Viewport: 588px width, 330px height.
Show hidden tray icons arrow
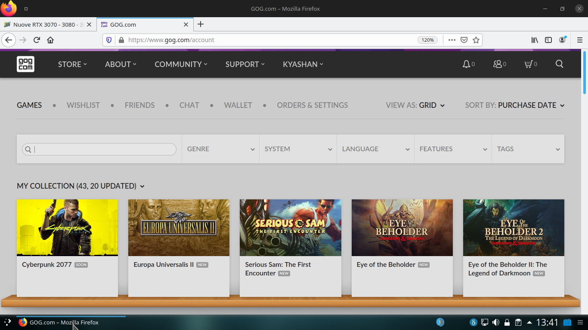coord(529,322)
